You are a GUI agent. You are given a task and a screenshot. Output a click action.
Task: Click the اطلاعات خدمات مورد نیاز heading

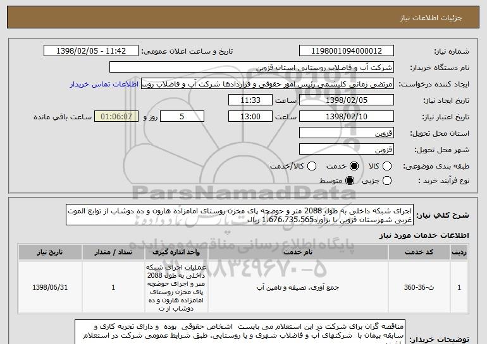(424, 235)
